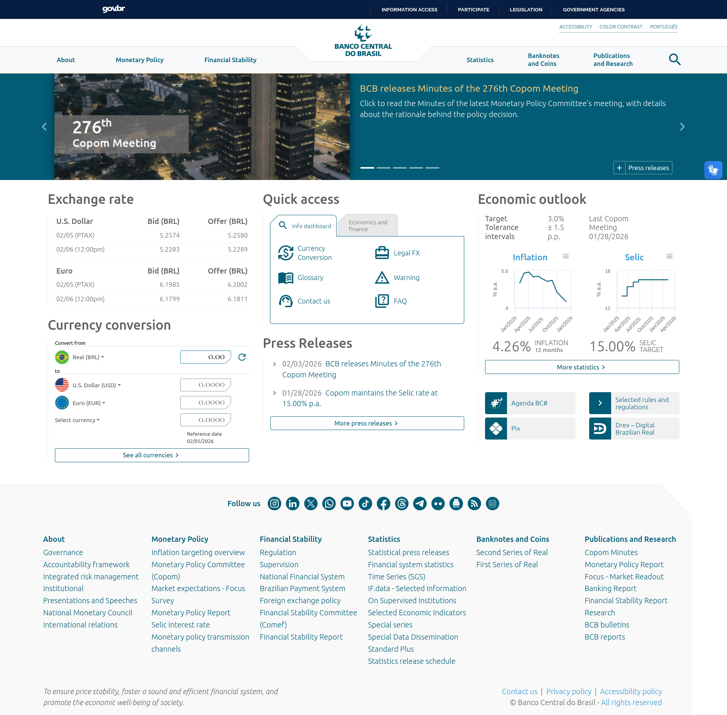This screenshot has height=715, width=727.
Task: Click the Real amount input field
Action: click(205, 357)
